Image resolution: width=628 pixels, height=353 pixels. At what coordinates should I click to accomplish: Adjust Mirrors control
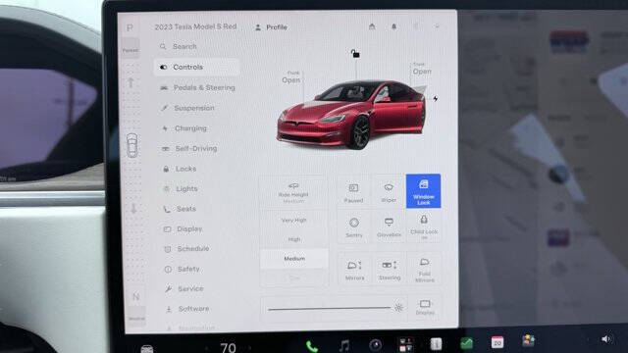click(x=355, y=270)
